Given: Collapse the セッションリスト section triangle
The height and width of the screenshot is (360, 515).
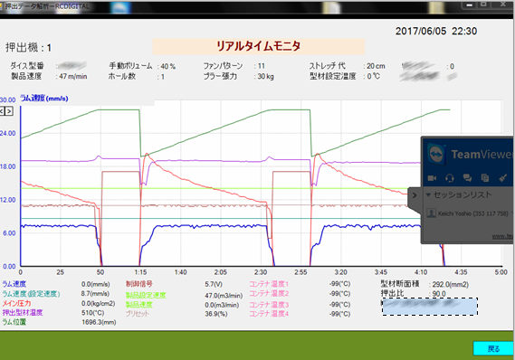Looking at the screenshot, I should (428, 194).
